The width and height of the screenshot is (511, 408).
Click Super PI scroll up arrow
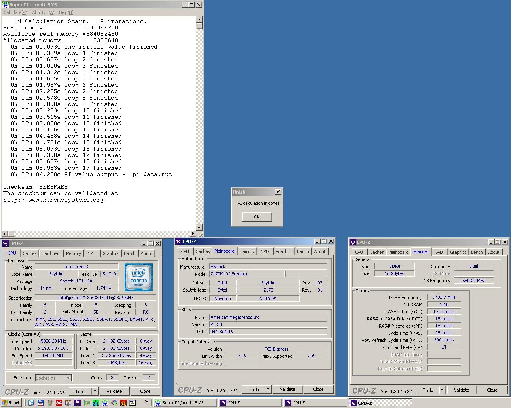point(200,20)
